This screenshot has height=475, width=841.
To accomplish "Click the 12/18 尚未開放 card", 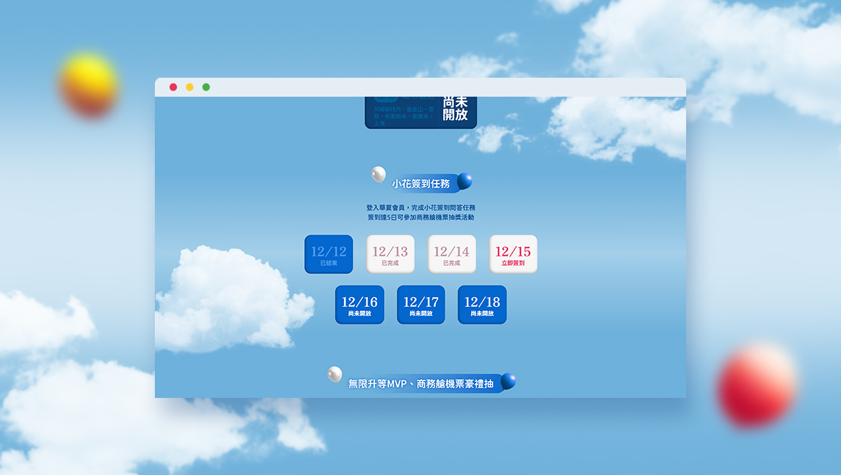I will coord(481,305).
